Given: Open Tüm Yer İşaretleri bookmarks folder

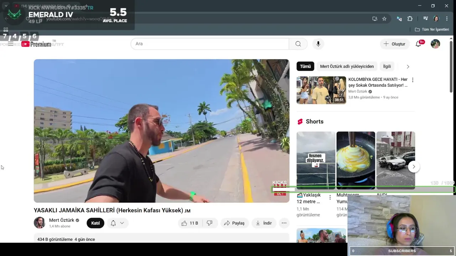Looking at the screenshot, I should [432, 30].
